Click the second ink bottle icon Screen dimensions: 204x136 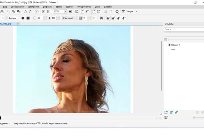pyautogui.click(x=114, y=18)
